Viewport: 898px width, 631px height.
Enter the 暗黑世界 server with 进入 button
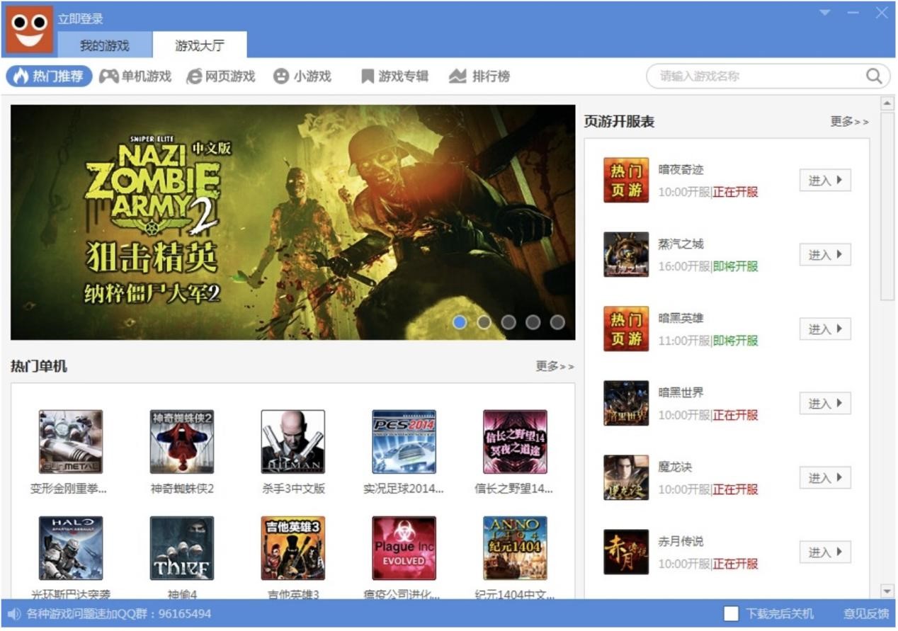coord(825,403)
